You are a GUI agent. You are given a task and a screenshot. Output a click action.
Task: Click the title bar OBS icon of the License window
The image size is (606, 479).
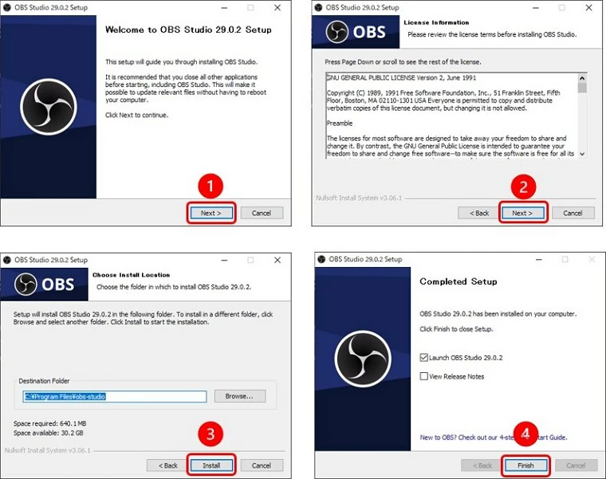[318, 7]
